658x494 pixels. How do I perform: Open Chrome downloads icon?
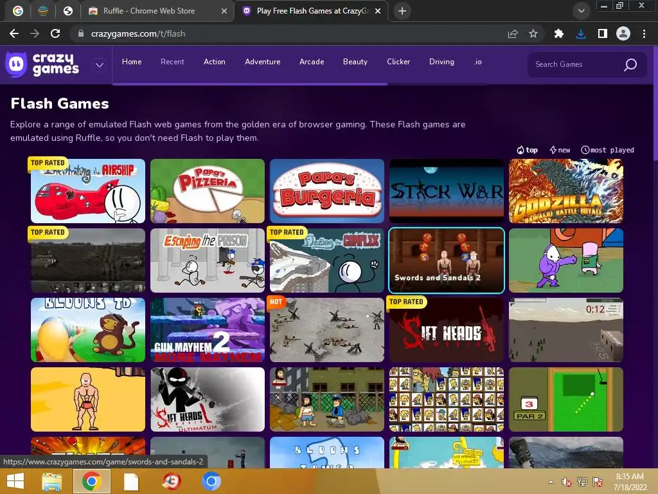[581, 33]
